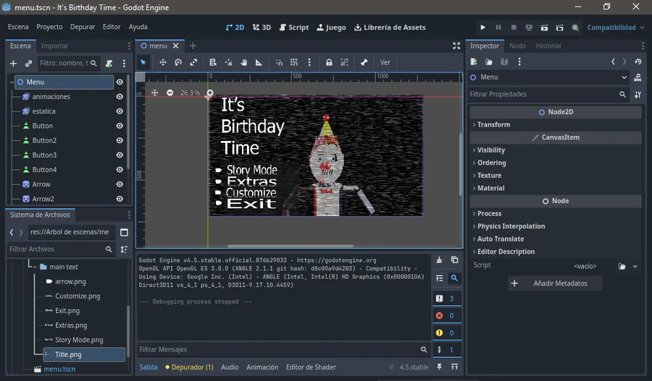Click Añadir Metadatos button
This screenshot has width=652, height=381.
555,283
